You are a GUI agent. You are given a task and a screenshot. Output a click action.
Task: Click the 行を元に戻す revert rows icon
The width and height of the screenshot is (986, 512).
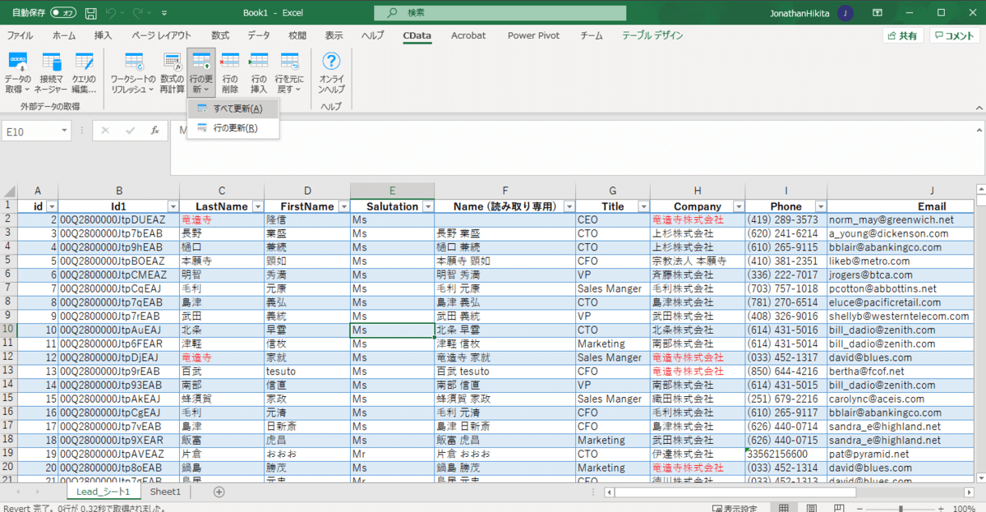tap(289, 62)
